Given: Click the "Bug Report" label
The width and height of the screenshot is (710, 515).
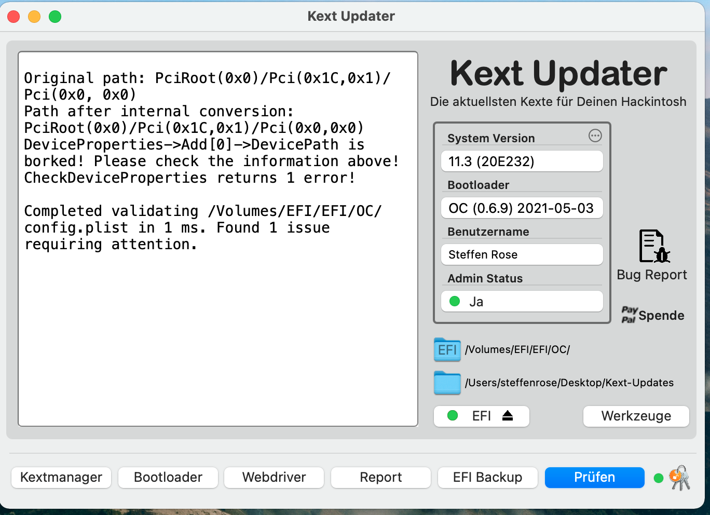Looking at the screenshot, I should (x=652, y=275).
